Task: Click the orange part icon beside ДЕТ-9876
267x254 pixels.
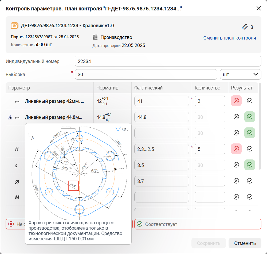Action: [14, 26]
